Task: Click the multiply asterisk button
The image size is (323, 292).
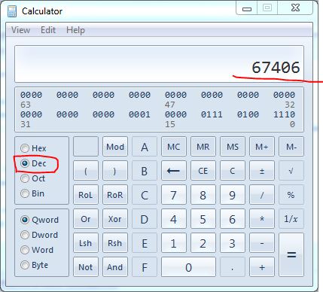Action: click(262, 219)
